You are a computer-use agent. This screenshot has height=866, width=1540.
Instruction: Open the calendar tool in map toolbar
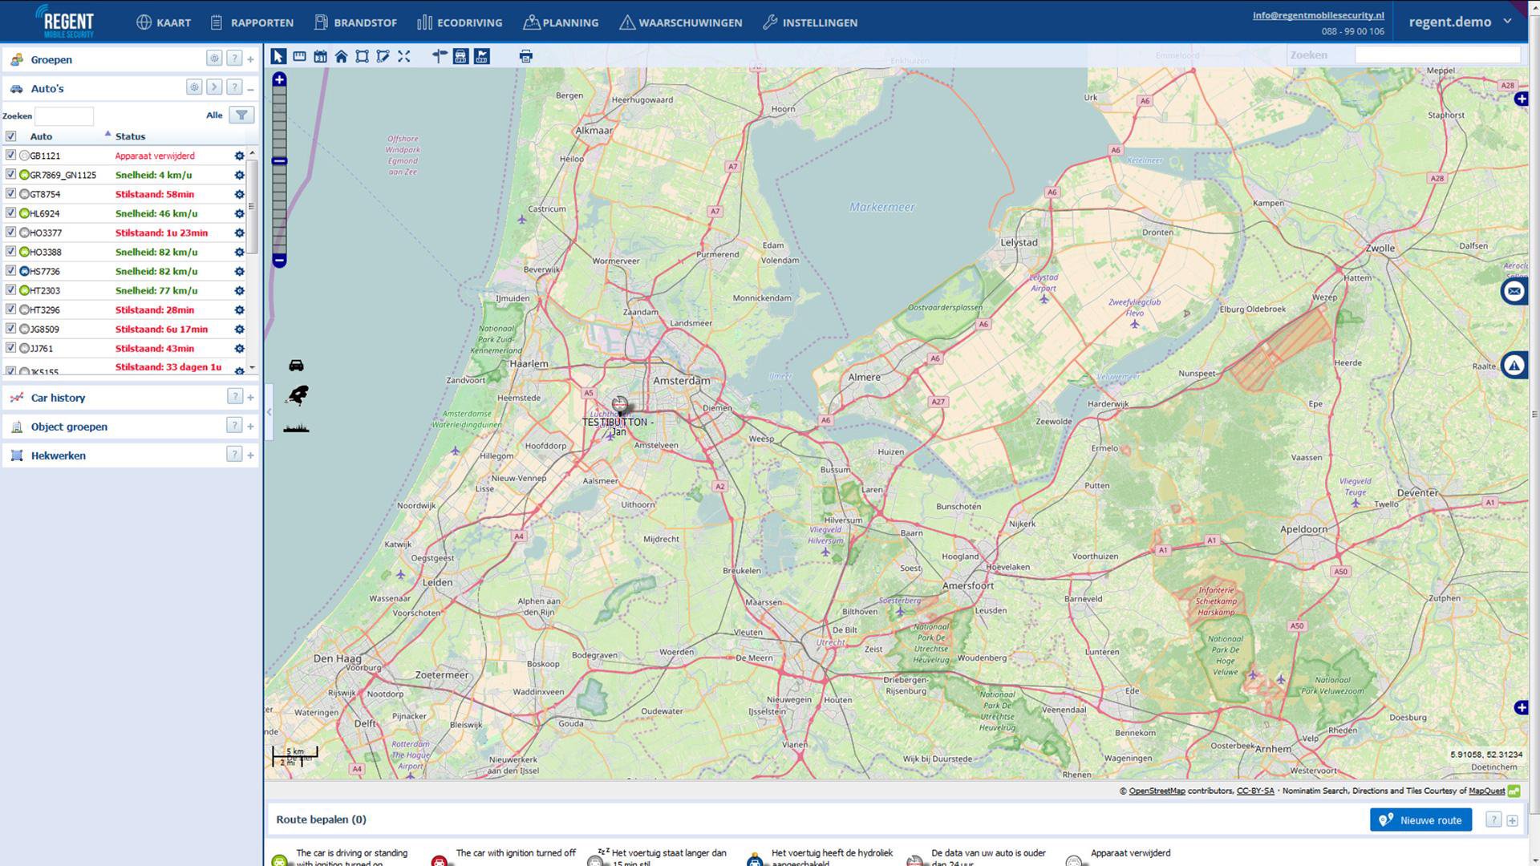pyautogui.click(x=320, y=56)
